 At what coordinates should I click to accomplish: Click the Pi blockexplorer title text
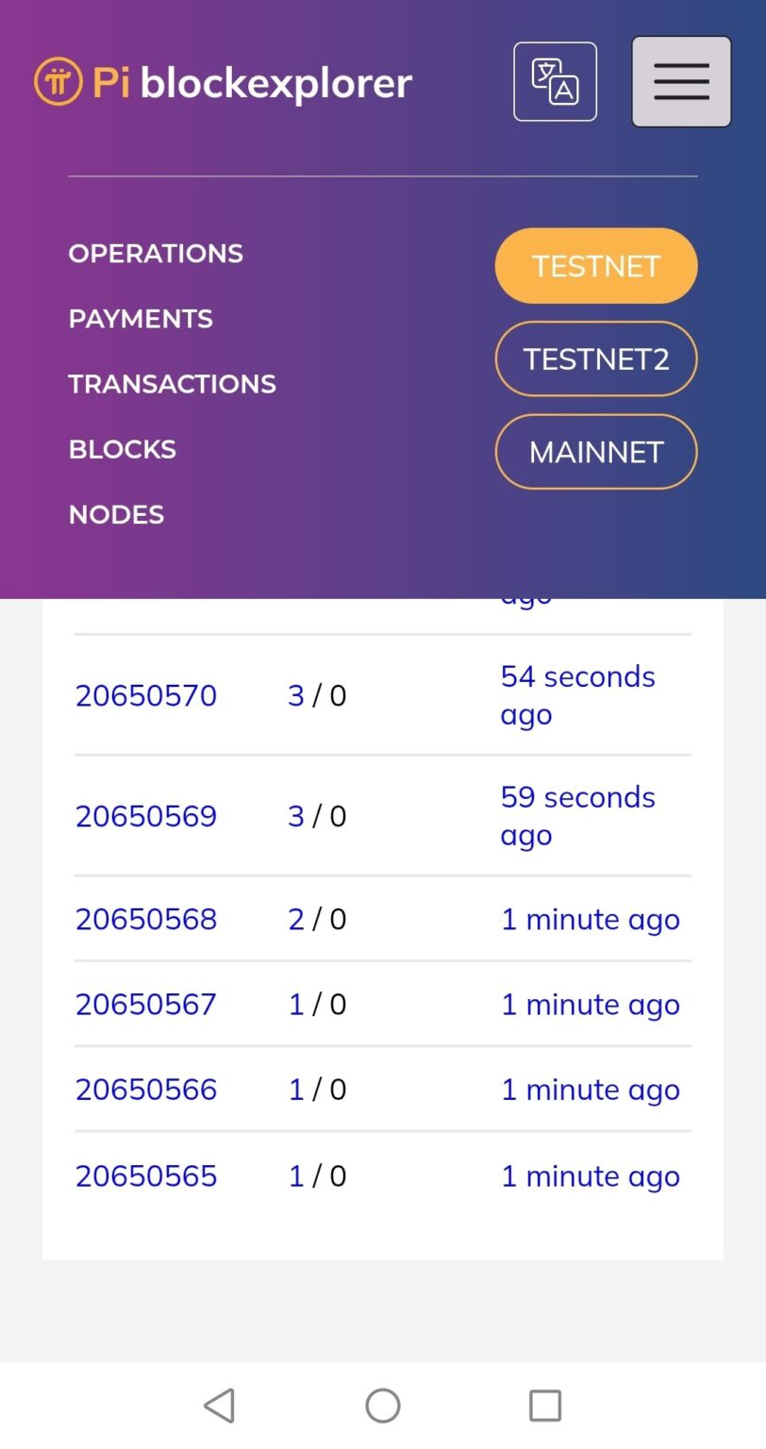tap(253, 82)
